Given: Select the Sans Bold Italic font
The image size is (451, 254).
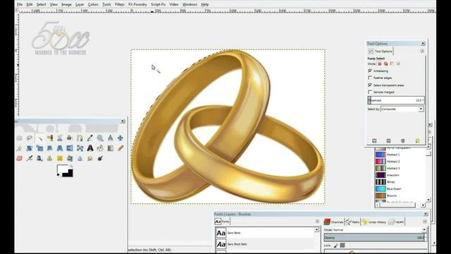Looking at the screenshot, I should (x=265, y=244).
